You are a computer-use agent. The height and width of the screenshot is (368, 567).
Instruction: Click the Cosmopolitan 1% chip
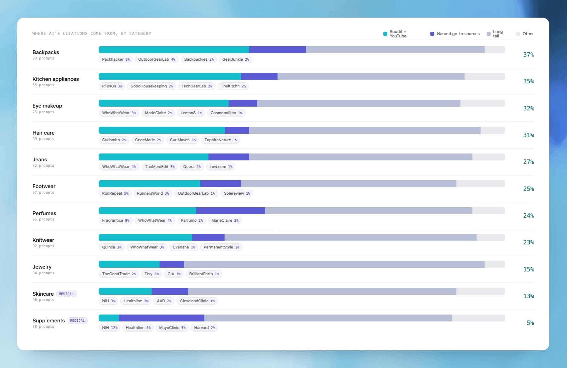coord(226,113)
